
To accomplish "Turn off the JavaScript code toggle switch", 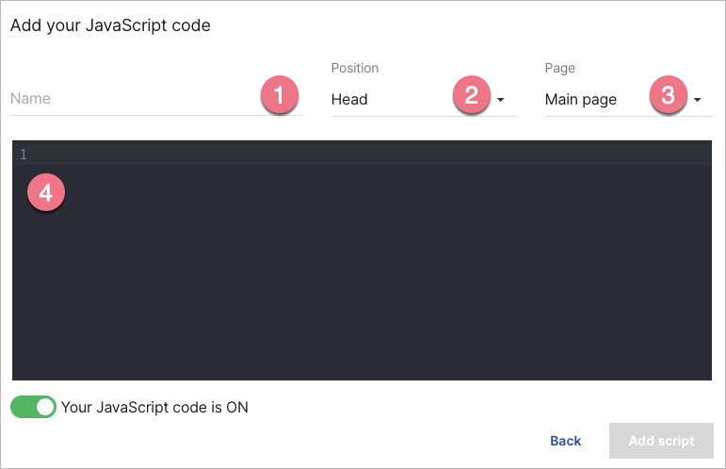I will (x=33, y=407).
